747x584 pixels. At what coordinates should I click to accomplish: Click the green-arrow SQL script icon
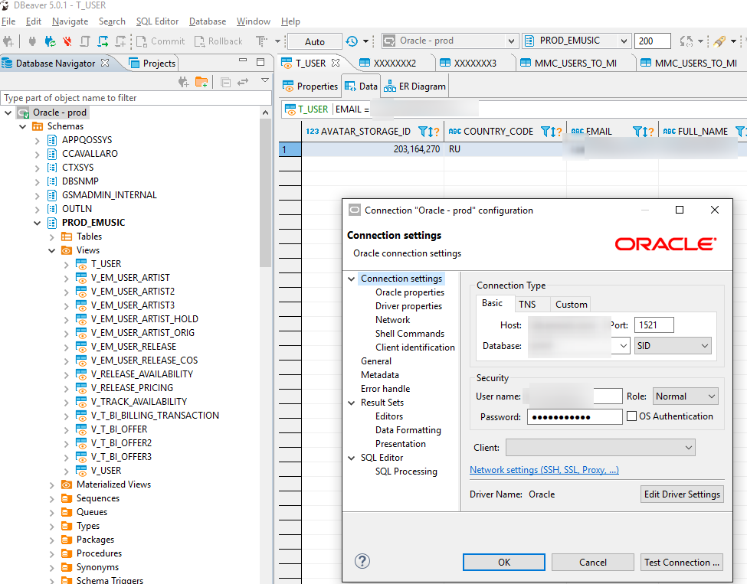tap(103, 41)
